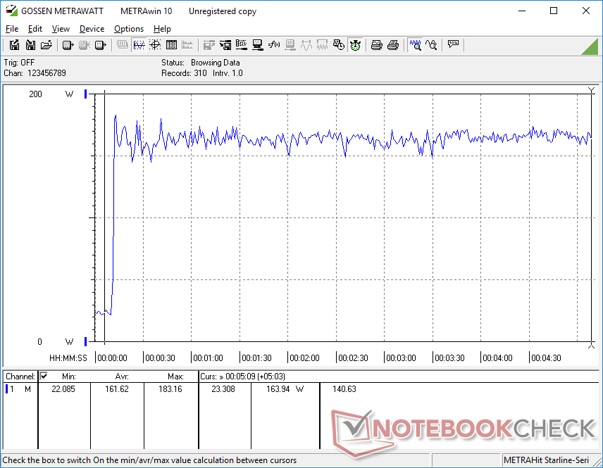Toggle the Y-t waveform graph view
603x468 pixels.
pos(139,45)
